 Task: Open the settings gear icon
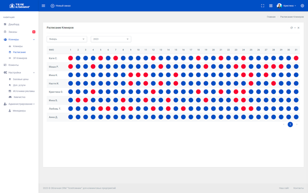tap(302, 6)
